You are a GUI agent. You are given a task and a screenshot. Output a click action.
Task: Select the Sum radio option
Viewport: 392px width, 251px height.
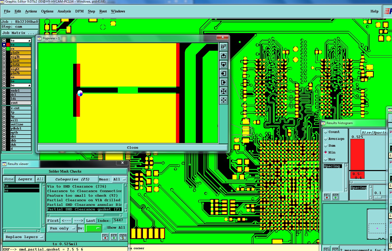pos(326,146)
